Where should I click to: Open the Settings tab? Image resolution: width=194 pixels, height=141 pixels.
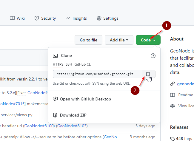[107, 18]
